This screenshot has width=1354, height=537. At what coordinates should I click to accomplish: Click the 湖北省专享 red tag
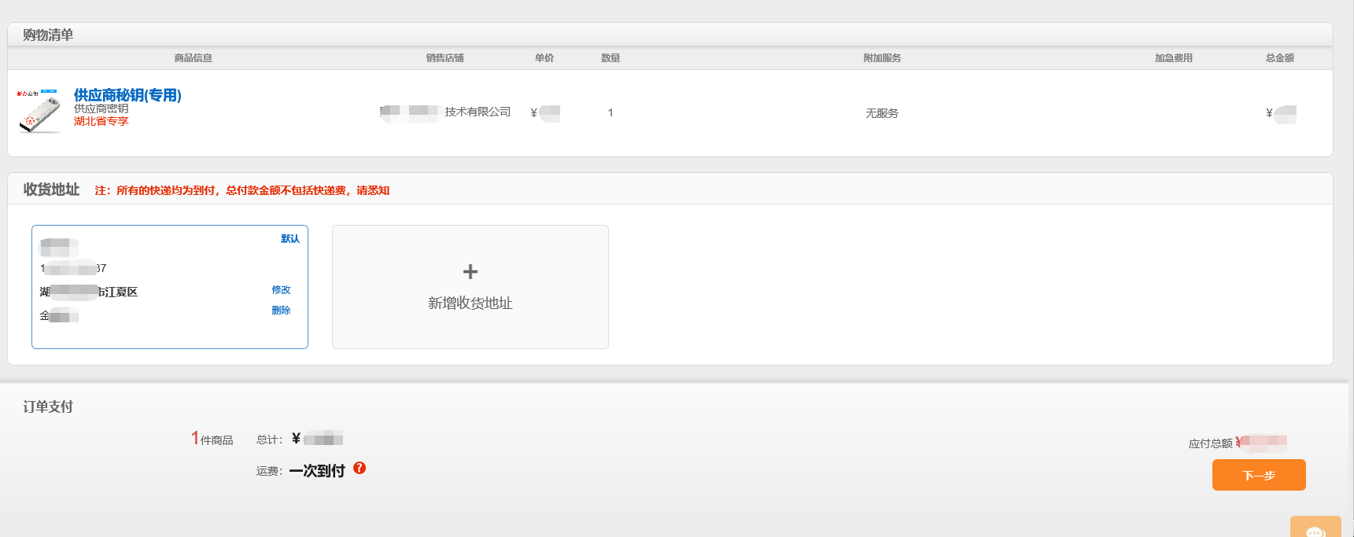(x=101, y=121)
